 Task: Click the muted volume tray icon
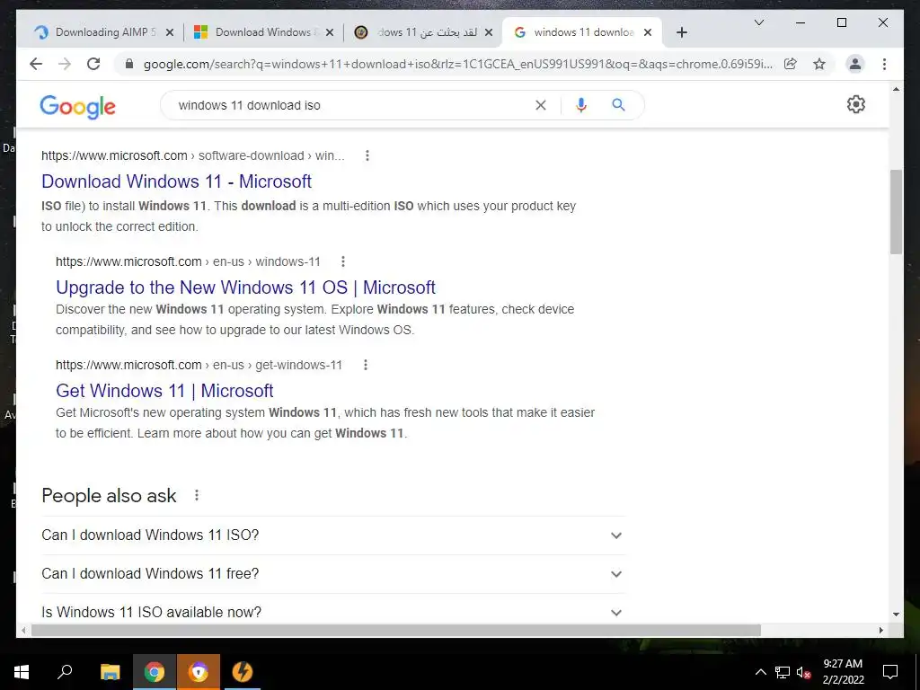[803, 672]
